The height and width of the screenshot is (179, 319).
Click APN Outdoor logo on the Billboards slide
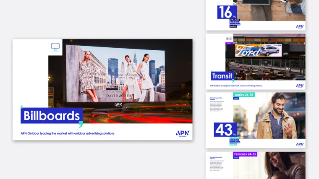pos(183,133)
